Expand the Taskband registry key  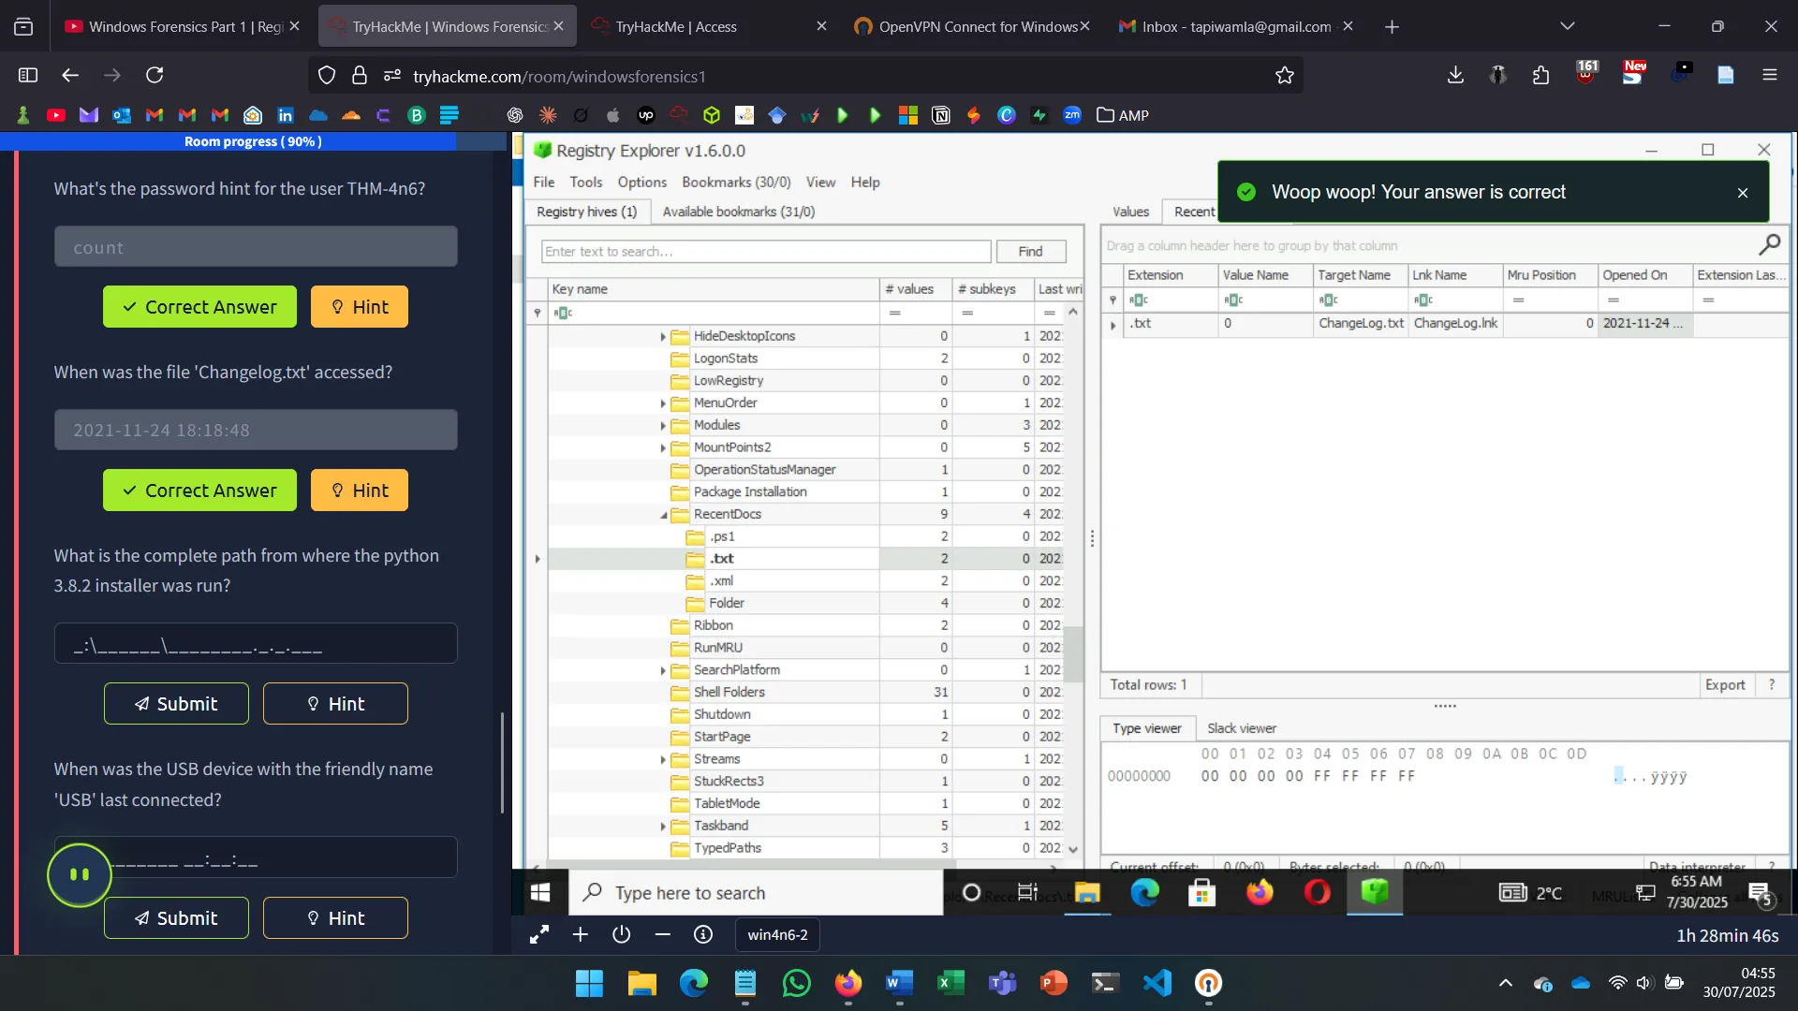[x=663, y=827]
